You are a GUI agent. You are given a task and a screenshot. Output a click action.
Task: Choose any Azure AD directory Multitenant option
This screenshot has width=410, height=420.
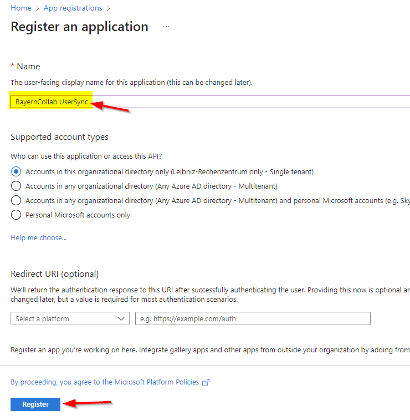16,186
